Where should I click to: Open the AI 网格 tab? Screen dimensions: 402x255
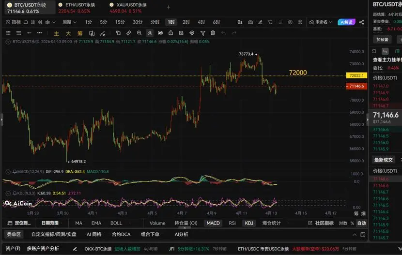tap(94, 234)
